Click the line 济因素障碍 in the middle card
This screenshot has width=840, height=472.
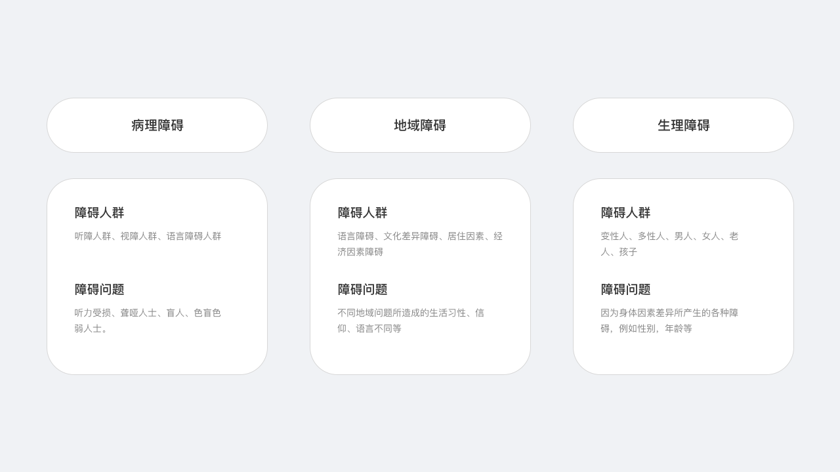click(x=360, y=252)
